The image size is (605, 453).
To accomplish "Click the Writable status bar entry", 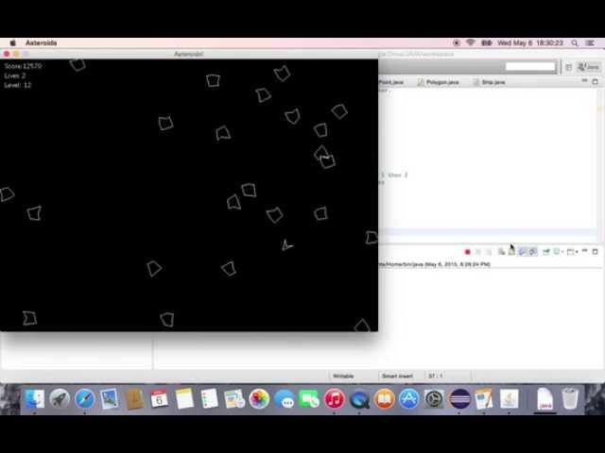I will (x=343, y=376).
